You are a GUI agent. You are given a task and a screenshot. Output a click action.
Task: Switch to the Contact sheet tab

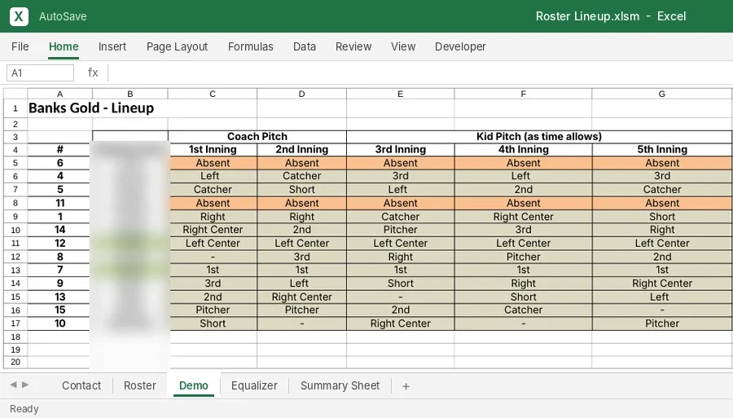[81, 385]
